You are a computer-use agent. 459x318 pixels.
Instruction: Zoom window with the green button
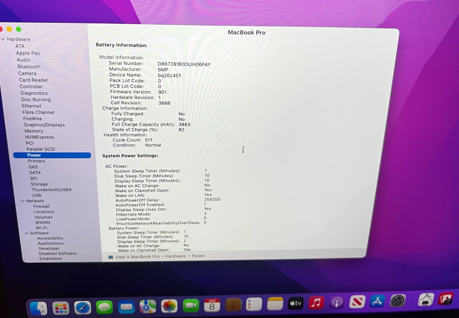pyautogui.click(x=19, y=29)
